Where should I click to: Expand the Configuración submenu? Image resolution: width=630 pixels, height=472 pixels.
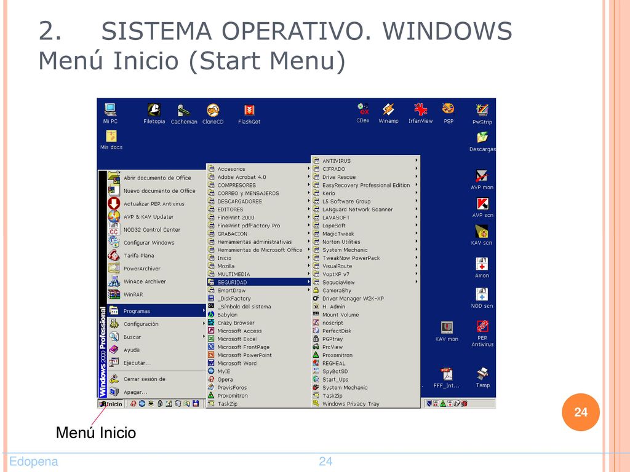coord(157,324)
